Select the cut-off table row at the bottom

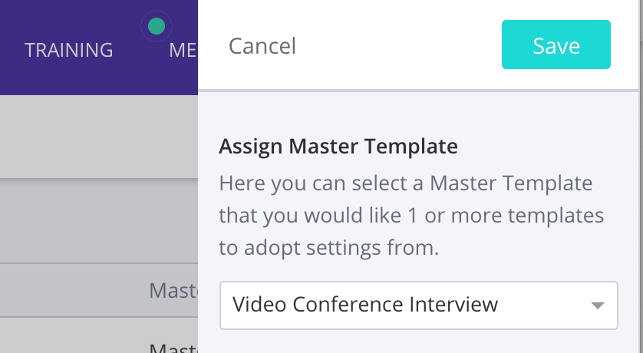[x=173, y=347]
